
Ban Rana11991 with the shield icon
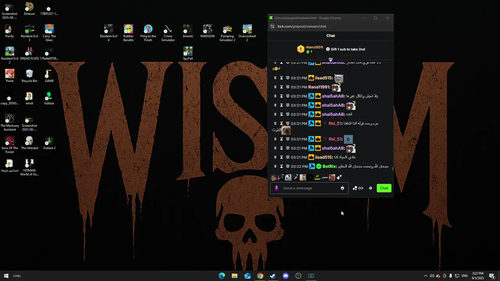coord(287,87)
